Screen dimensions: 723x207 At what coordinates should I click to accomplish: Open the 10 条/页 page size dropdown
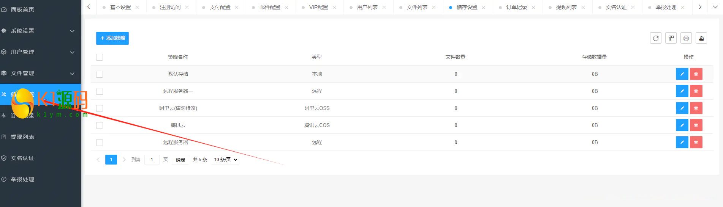click(226, 160)
